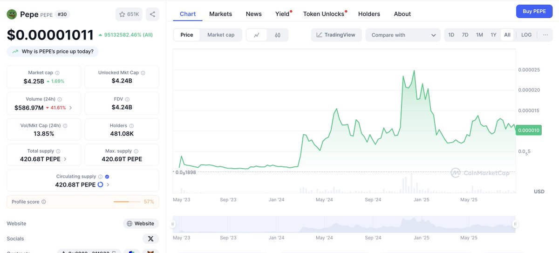Screen dimensions: 559x253
Task: Click the blue verified checkmark badge
Action: 107,177
